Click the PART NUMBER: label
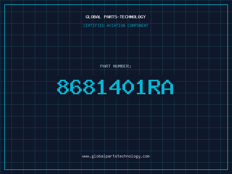The image size is (232, 174). [x=115, y=66]
